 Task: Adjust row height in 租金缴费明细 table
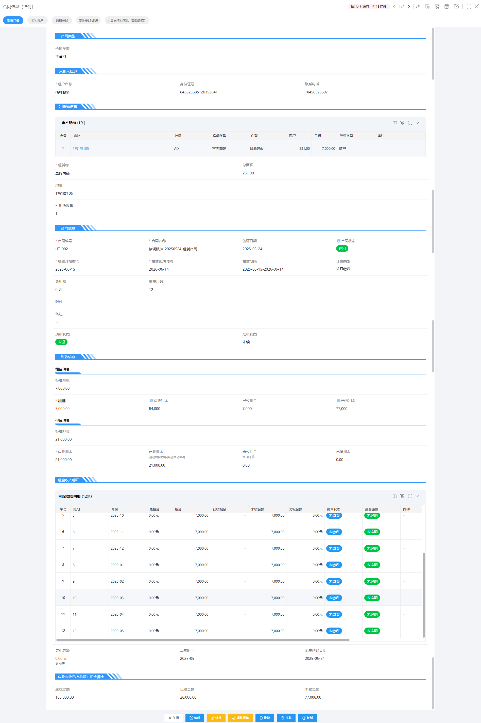(395, 496)
